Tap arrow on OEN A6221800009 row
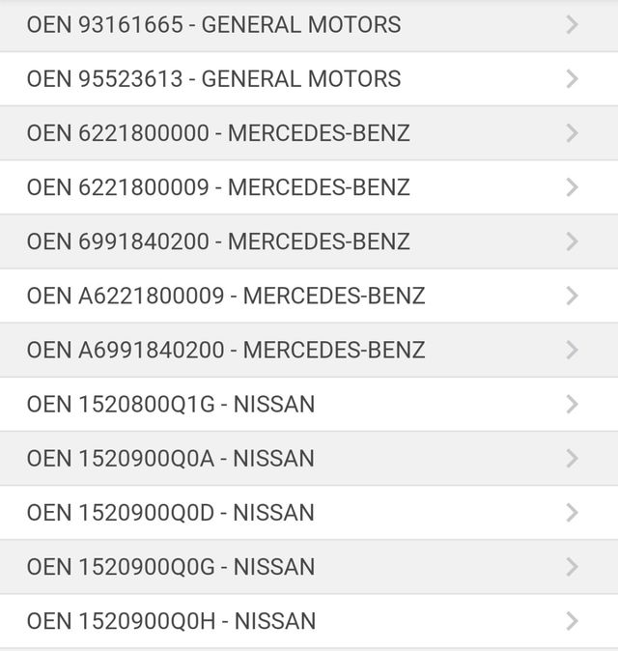Screen dimensions: 618x651 click(573, 295)
